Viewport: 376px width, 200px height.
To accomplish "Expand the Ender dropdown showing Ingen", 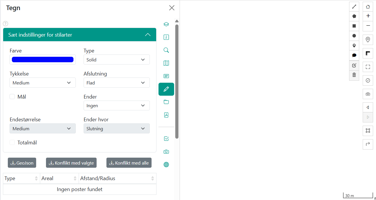I will point(117,106).
